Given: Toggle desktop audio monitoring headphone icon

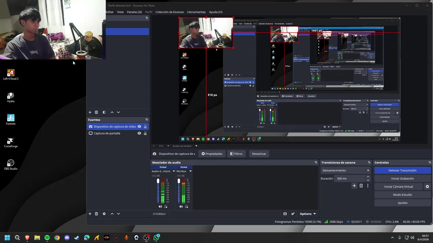Looking at the screenshot, I should 166,207.
